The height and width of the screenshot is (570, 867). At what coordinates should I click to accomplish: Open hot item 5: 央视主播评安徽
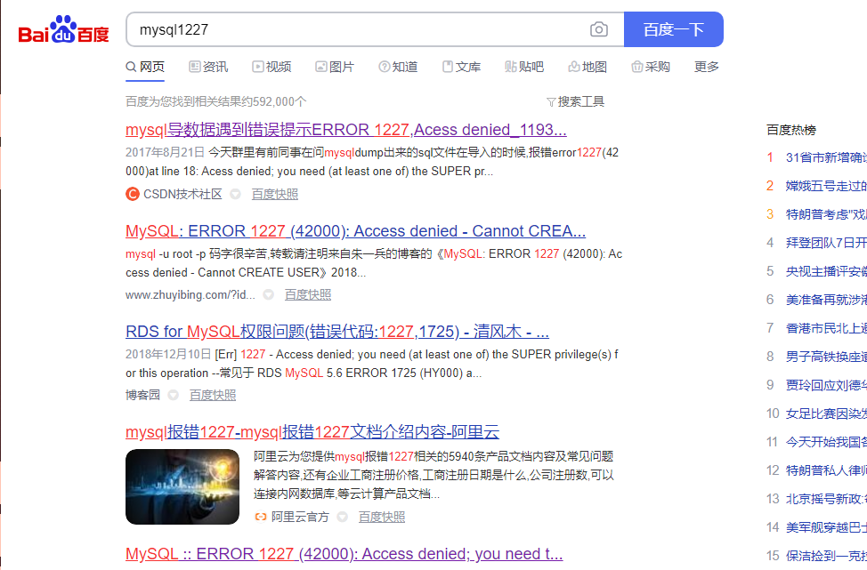coord(826,271)
